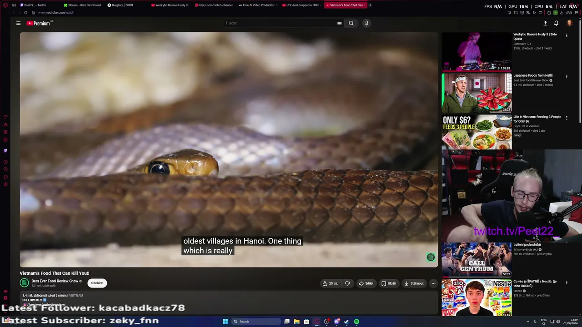Screen dimensions: 582x327
Task: Open 'Life in Vietnam: Feeding 3 People' title
Action: [x=537, y=119]
